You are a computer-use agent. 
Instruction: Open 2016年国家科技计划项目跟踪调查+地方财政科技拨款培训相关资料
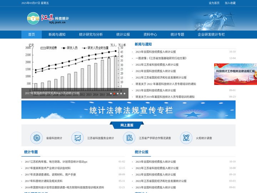click(64, 187)
